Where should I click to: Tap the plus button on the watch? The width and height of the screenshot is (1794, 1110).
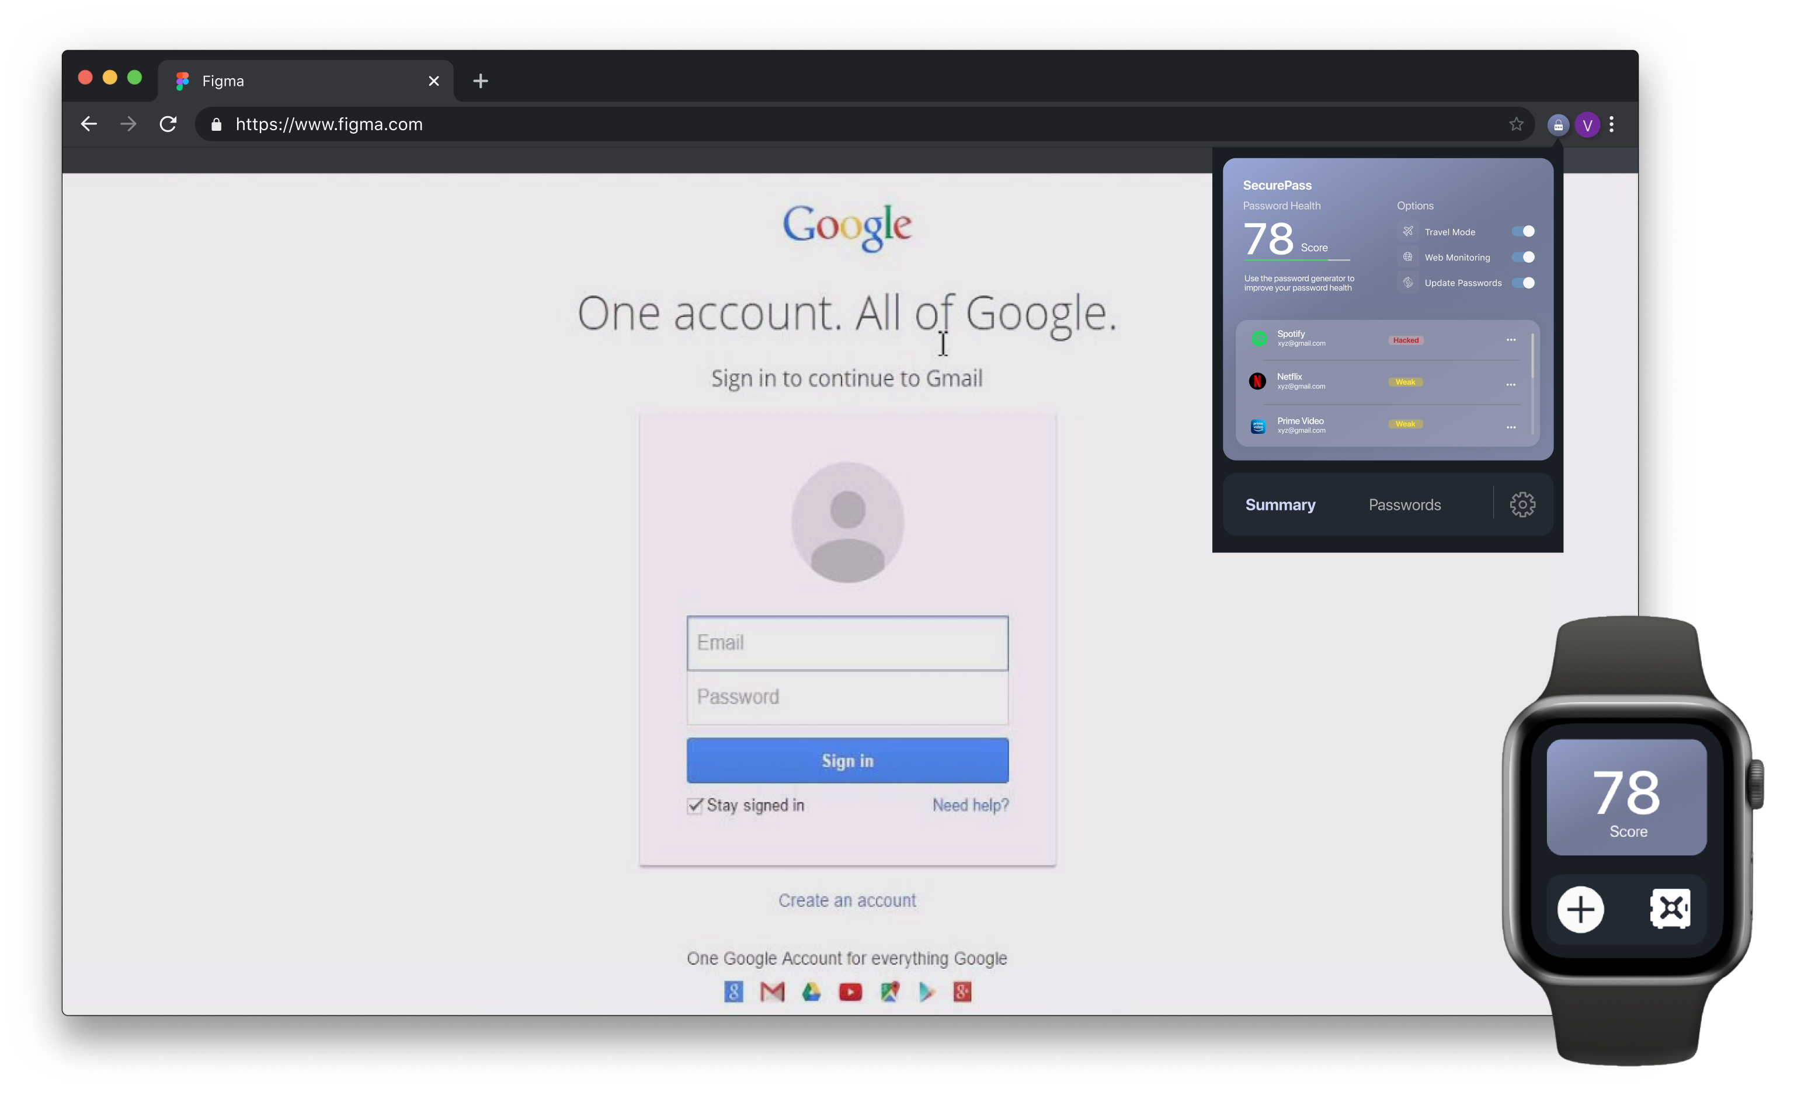1580,910
